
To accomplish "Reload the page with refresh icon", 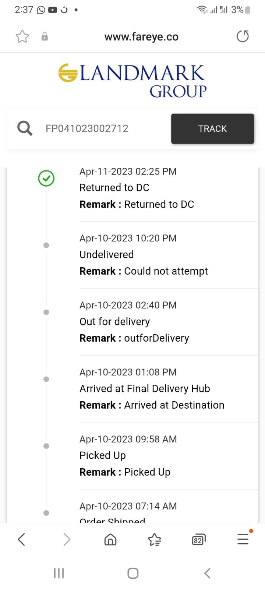I will pyautogui.click(x=243, y=36).
